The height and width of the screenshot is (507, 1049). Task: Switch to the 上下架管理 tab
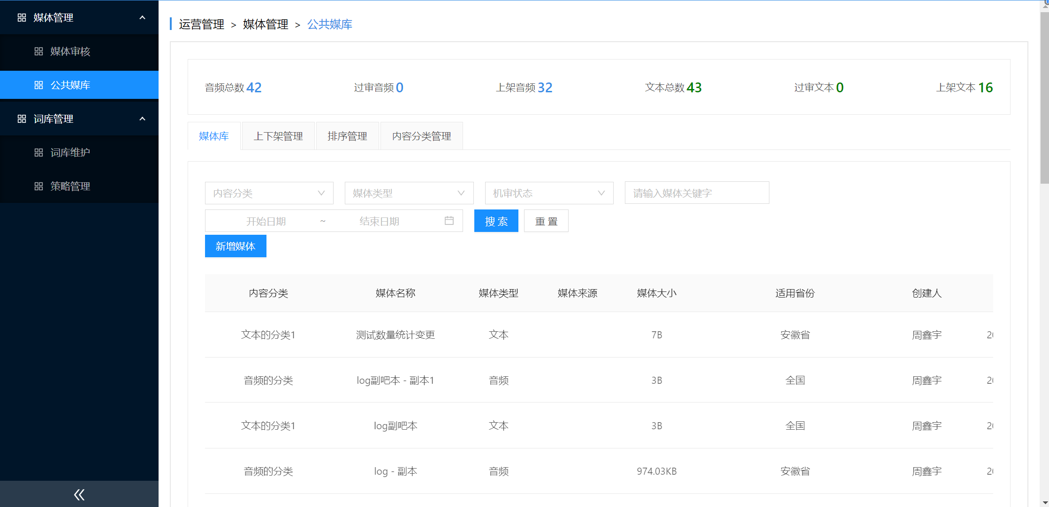(x=278, y=136)
